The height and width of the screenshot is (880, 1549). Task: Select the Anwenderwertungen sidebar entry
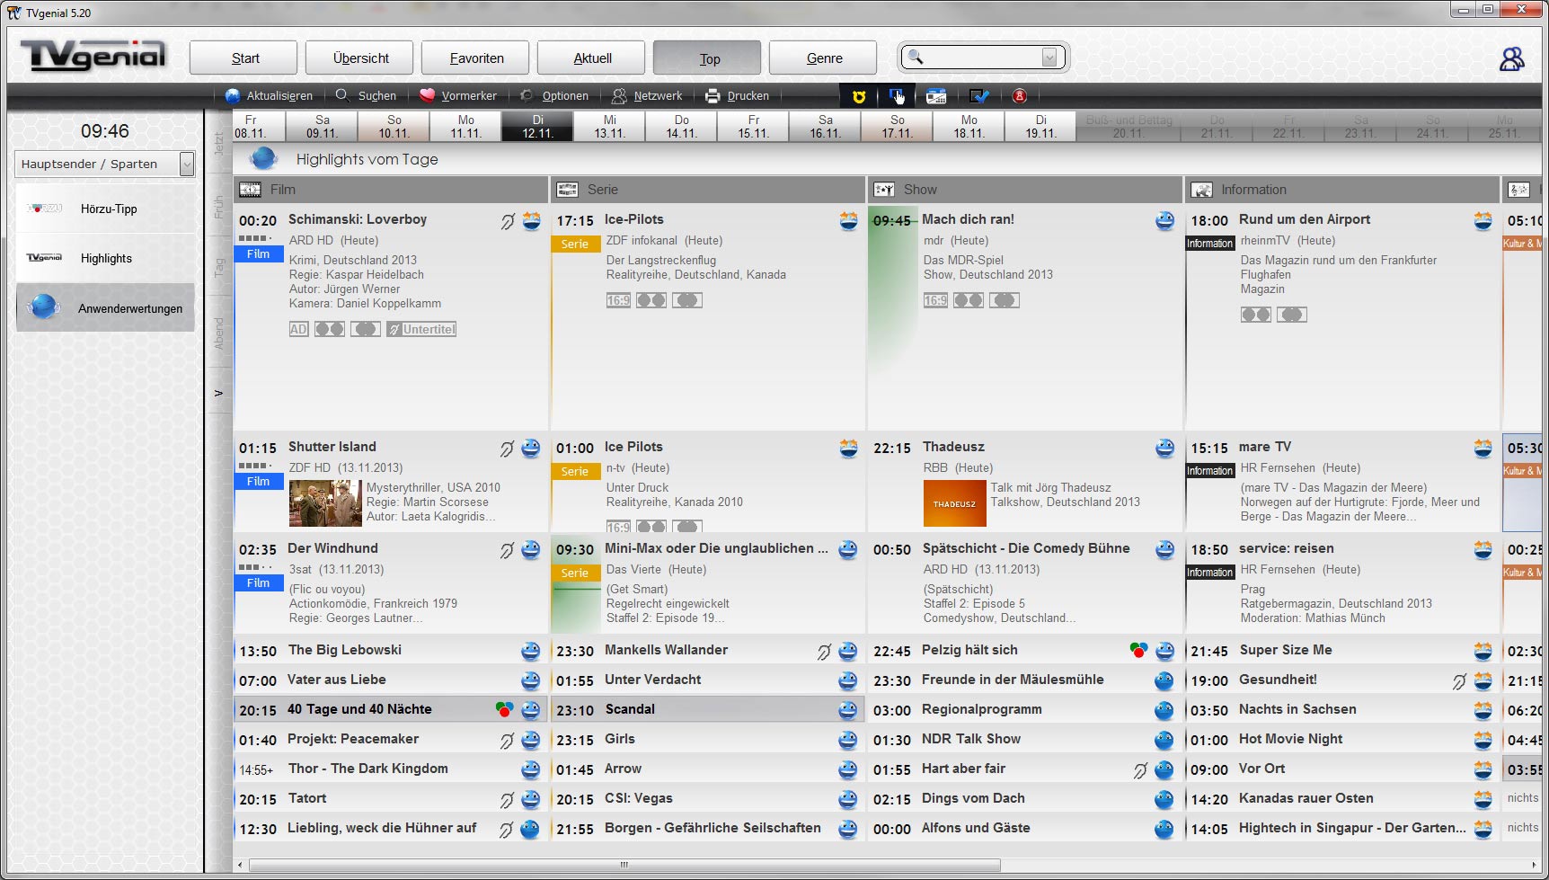[x=105, y=307]
